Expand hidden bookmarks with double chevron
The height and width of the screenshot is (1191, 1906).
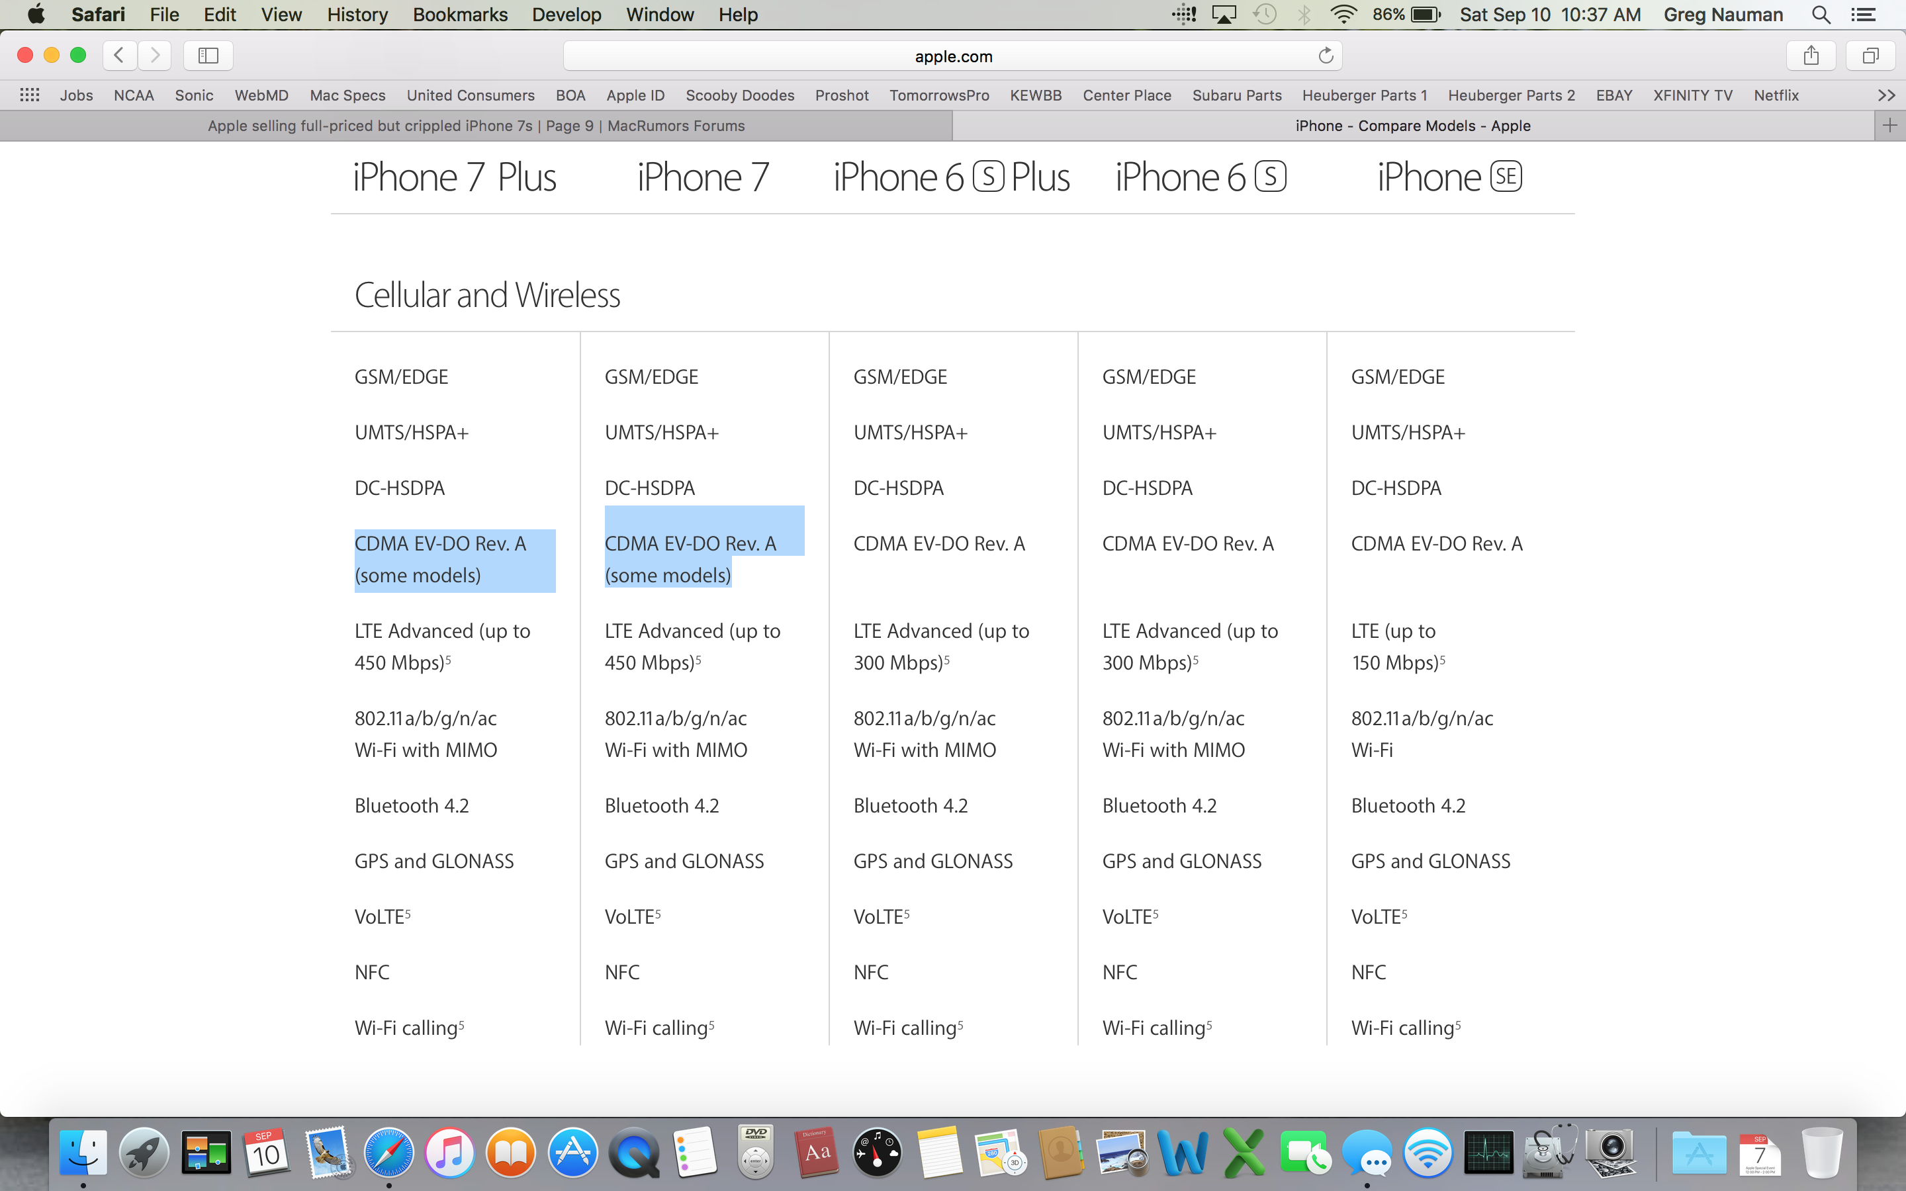click(x=1886, y=95)
